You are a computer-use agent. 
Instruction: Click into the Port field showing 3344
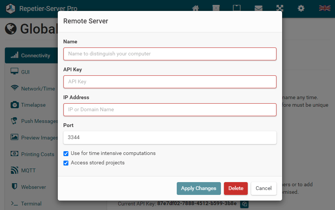[x=170, y=138]
